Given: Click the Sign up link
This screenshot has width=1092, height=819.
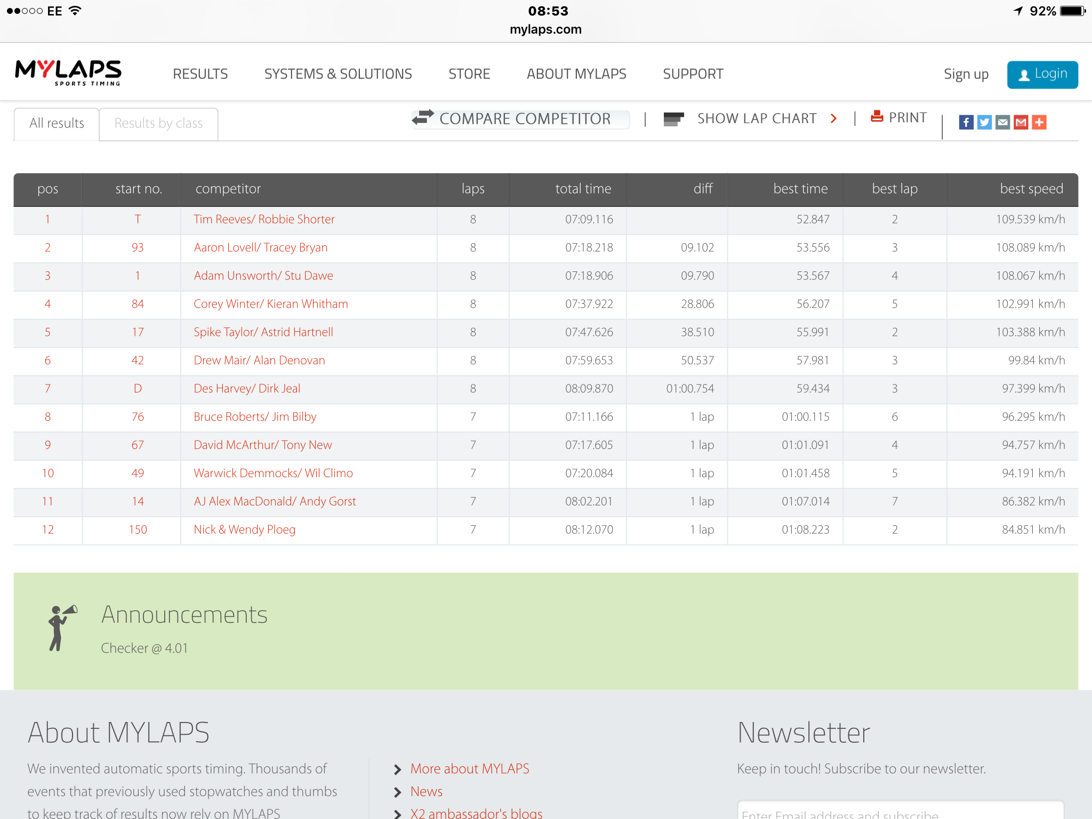Looking at the screenshot, I should click(966, 74).
